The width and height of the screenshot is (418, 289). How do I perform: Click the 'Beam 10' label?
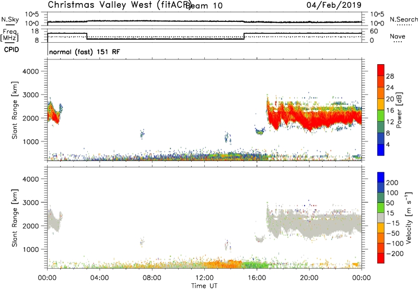pos(204,5)
